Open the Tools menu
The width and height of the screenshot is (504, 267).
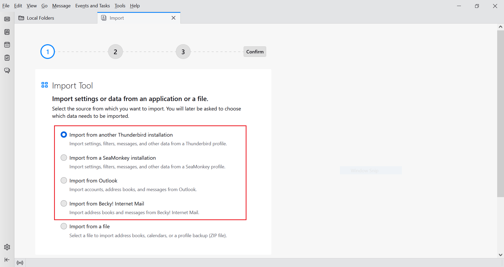click(x=120, y=6)
